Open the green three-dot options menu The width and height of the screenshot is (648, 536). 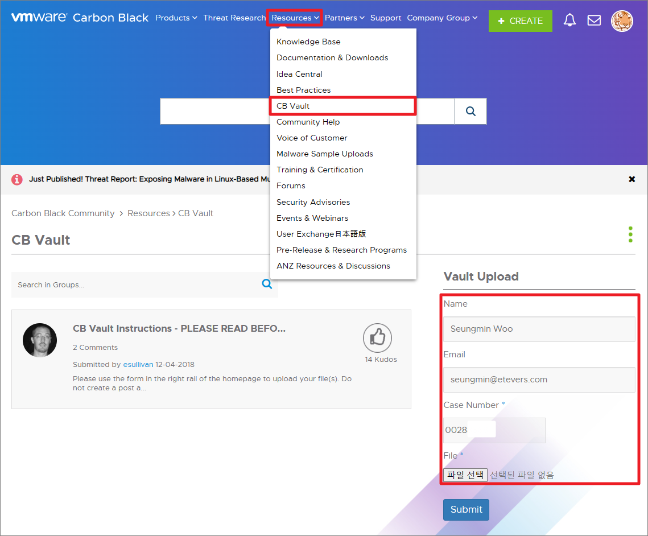tap(630, 234)
